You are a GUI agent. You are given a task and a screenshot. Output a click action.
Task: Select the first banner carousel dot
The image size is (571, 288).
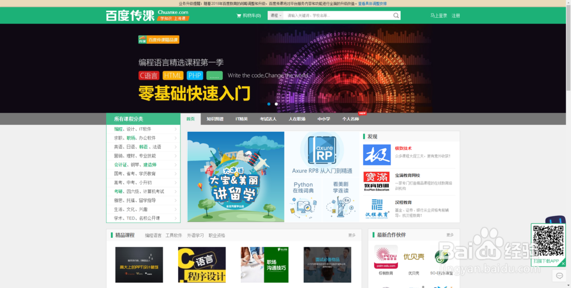(269, 104)
